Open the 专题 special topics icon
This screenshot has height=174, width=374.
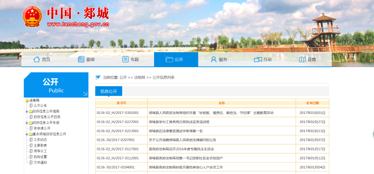click(125, 59)
